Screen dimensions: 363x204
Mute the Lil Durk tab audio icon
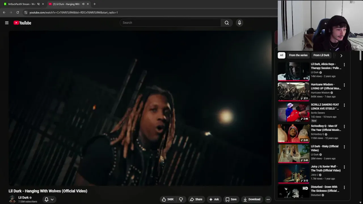tap(83, 4)
